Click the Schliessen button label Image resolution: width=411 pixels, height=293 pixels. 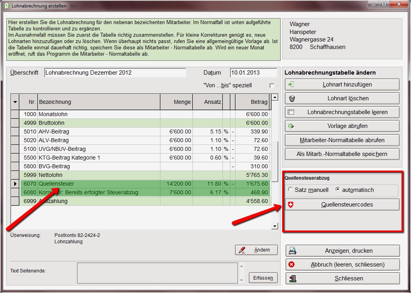tap(349, 278)
